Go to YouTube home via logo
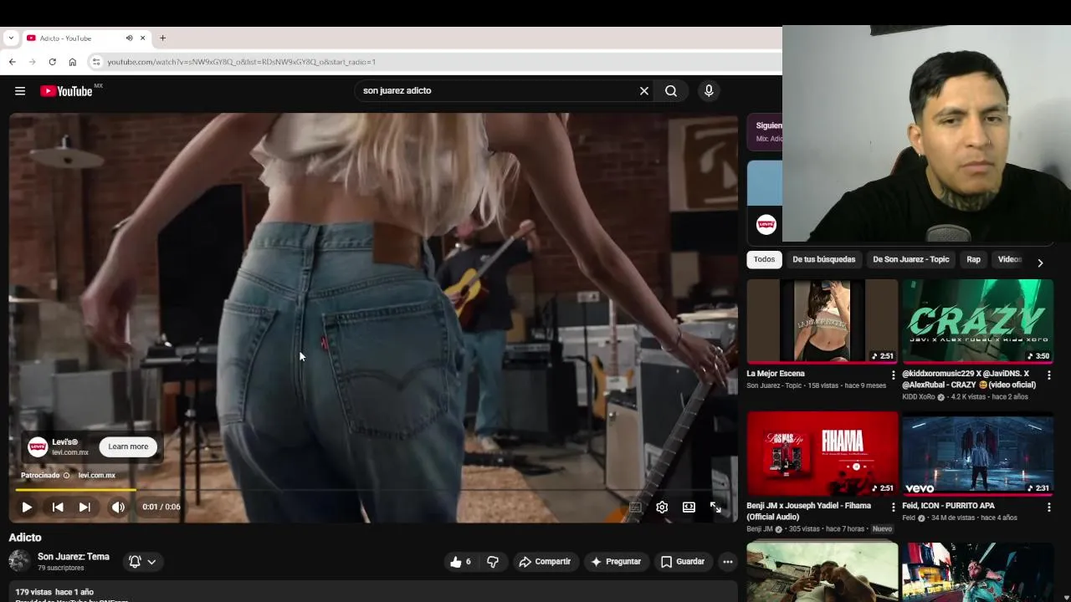Screen dimensions: 1071x602 [x=67, y=91]
